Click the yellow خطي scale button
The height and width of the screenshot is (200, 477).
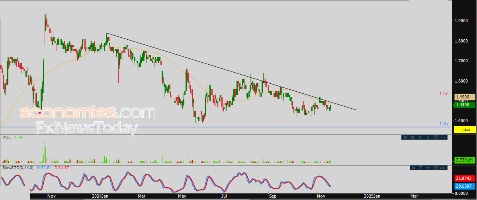coord(465,130)
